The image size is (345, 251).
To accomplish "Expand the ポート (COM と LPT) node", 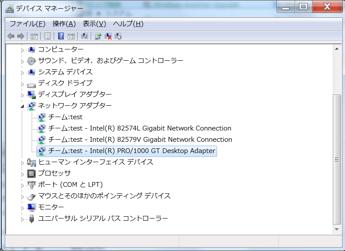I will point(22,186).
